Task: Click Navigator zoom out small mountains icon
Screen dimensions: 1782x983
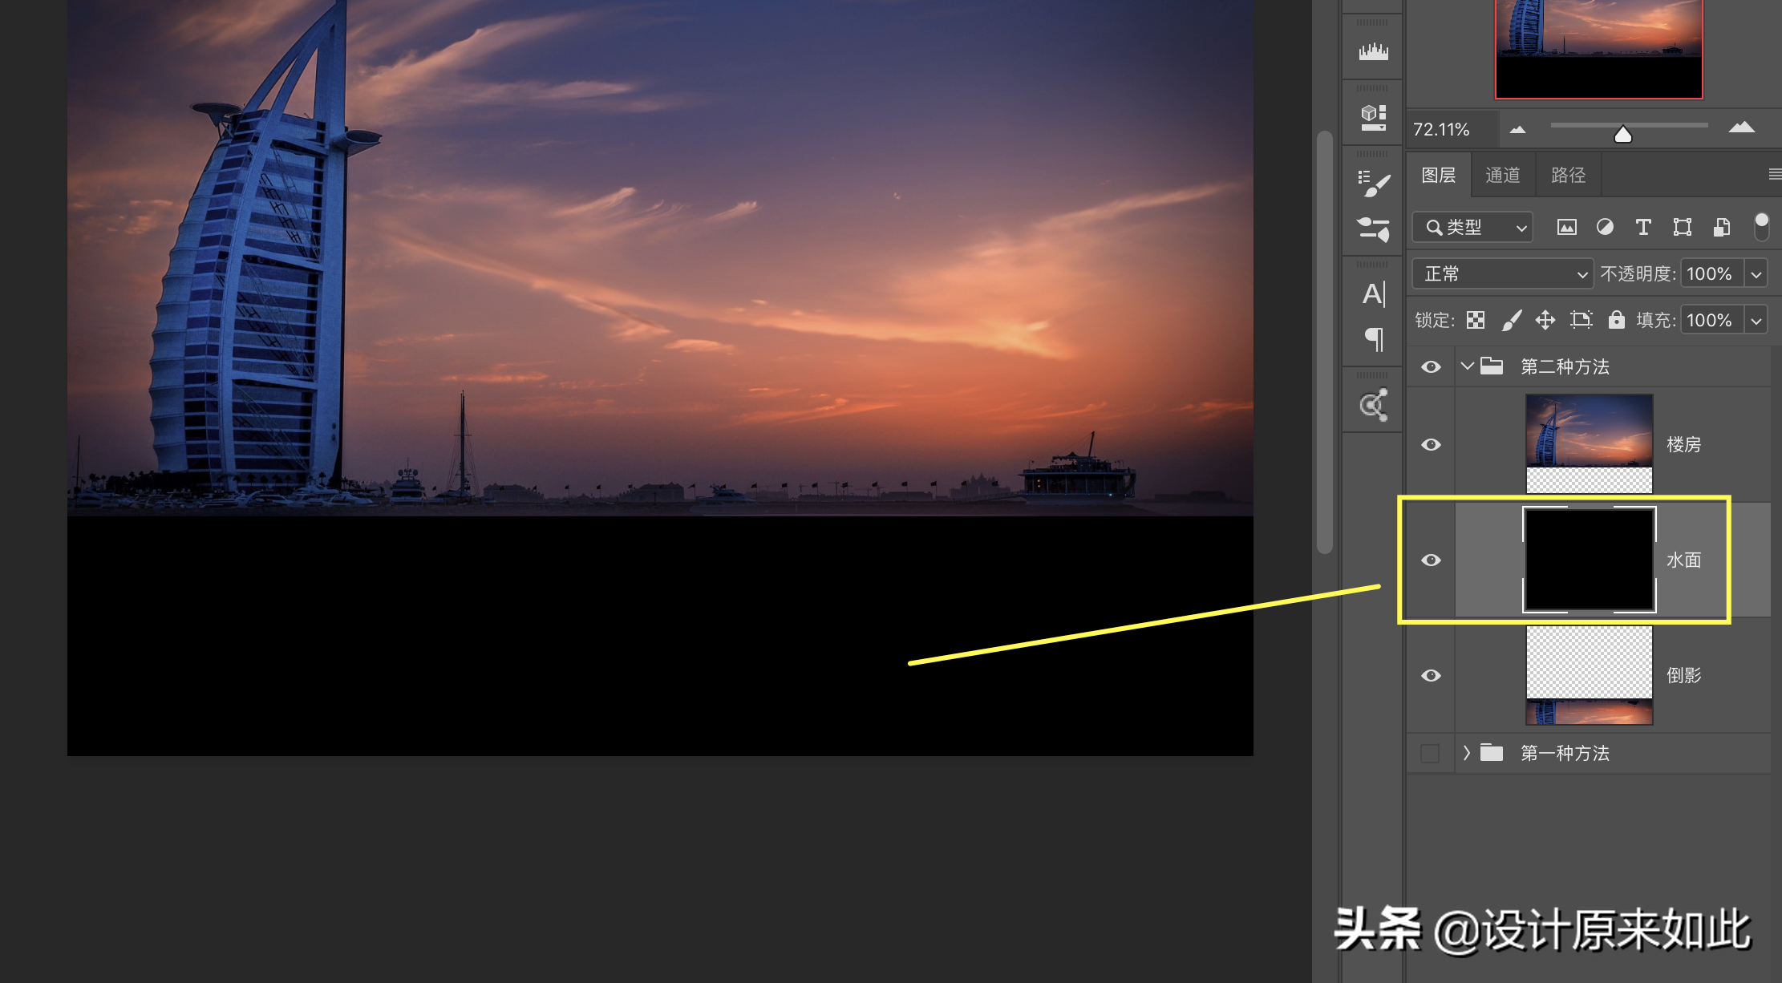Action: click(1517, 129)
